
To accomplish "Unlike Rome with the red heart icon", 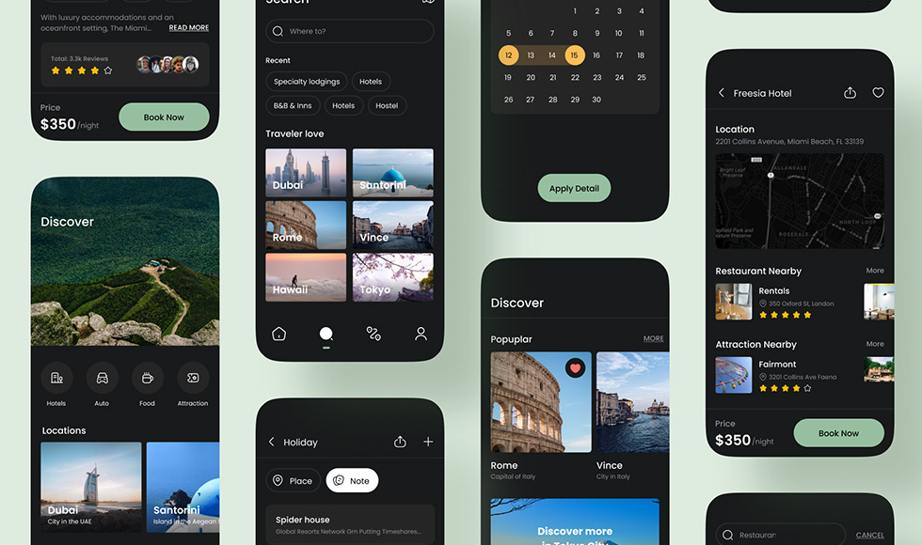I will coord(575,368).
